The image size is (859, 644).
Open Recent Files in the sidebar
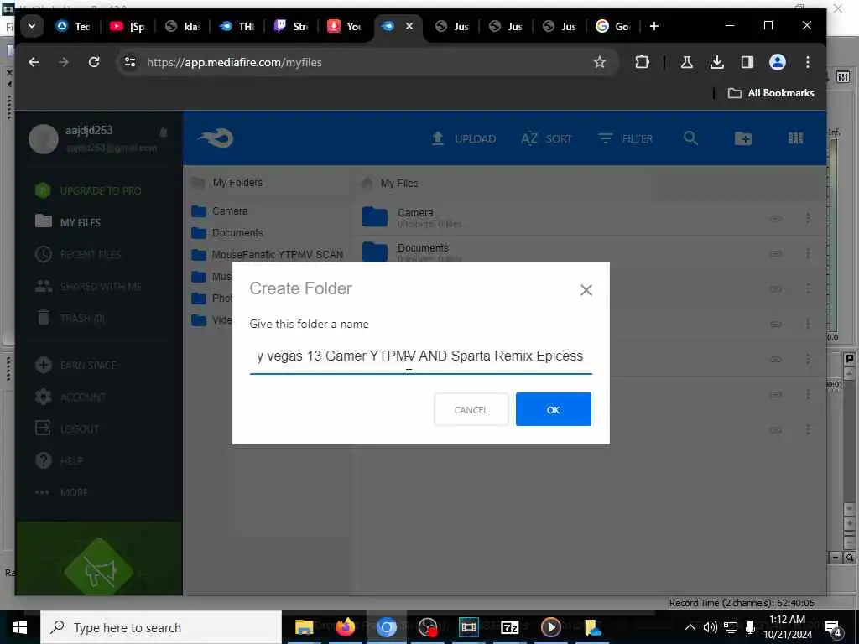(78, 254)
